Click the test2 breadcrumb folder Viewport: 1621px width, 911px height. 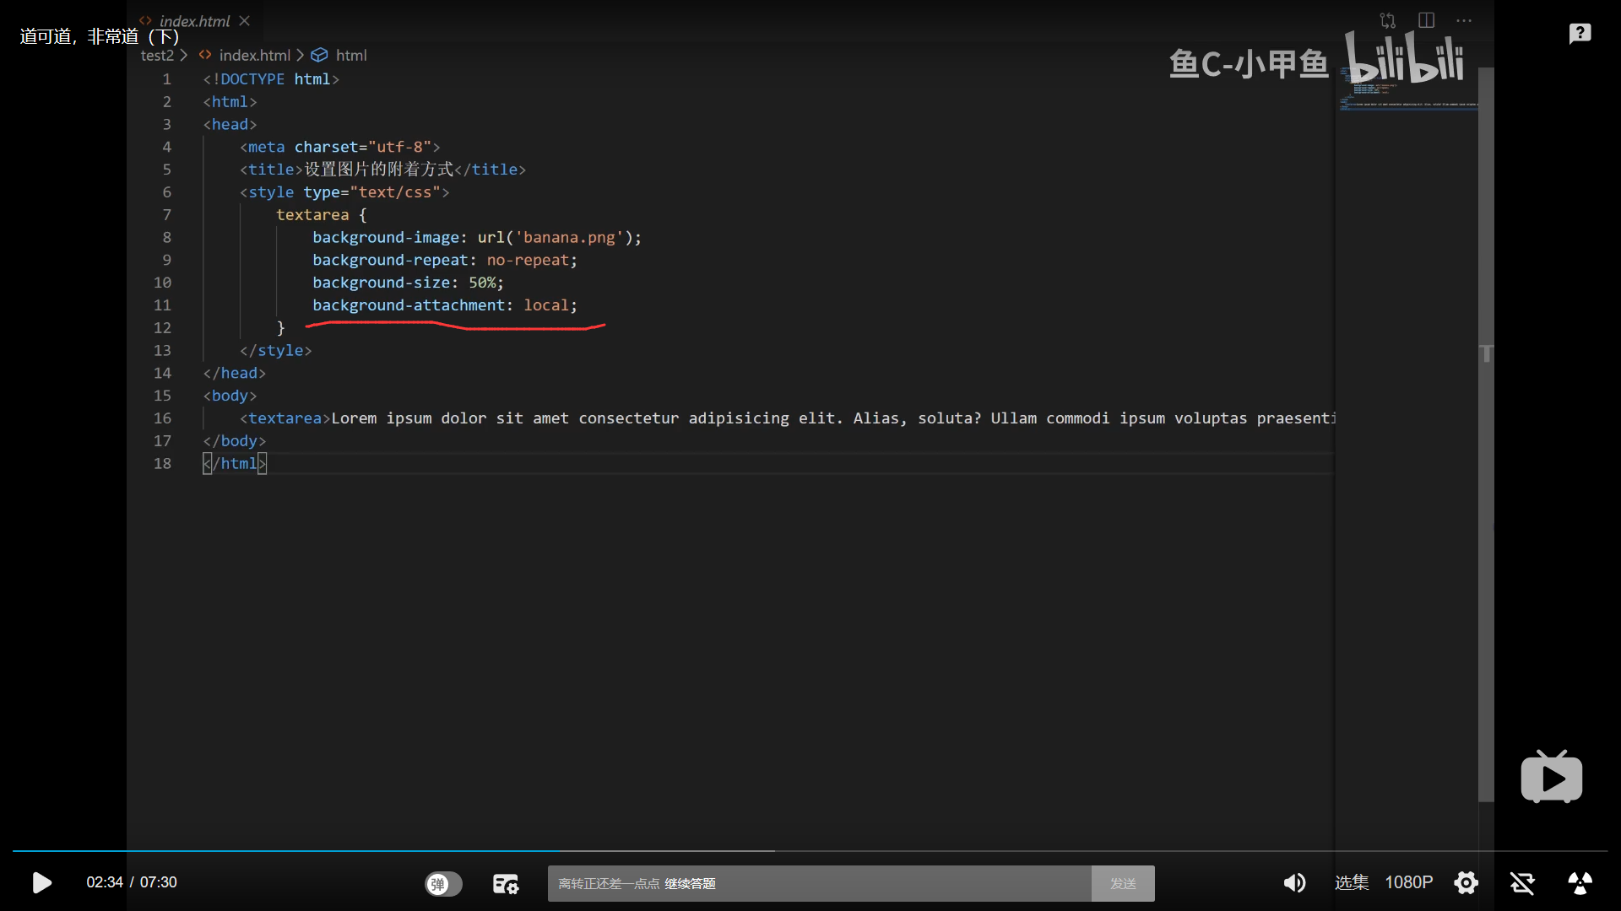[x=157, y=56]
